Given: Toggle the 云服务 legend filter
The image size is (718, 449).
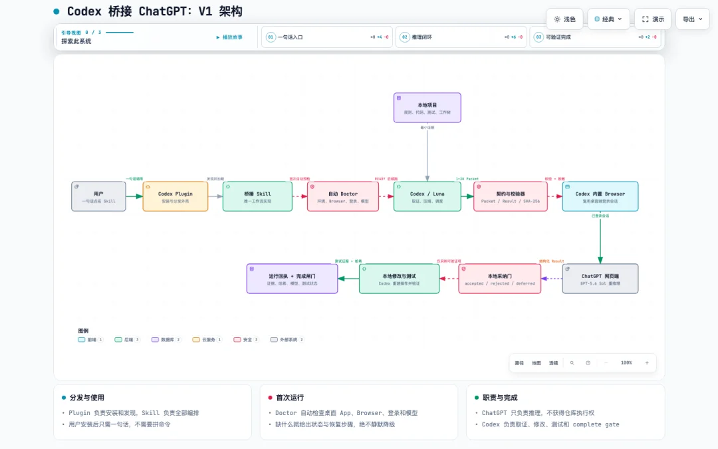Looking at the screenshot, I should [207, 339].
